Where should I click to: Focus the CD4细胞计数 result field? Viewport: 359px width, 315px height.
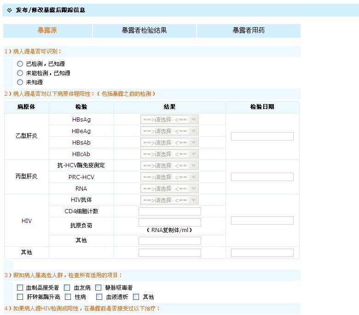click(x=170, y=211)
